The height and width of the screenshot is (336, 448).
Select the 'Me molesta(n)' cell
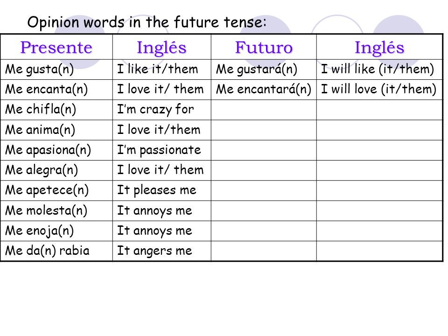coord(56,210)
